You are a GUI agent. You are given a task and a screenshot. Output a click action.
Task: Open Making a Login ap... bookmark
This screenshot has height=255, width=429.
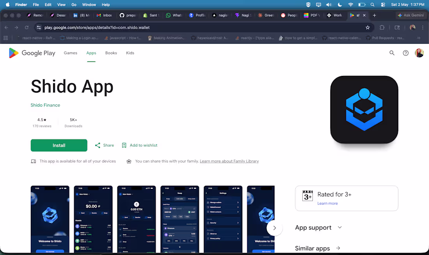[79, 38]
